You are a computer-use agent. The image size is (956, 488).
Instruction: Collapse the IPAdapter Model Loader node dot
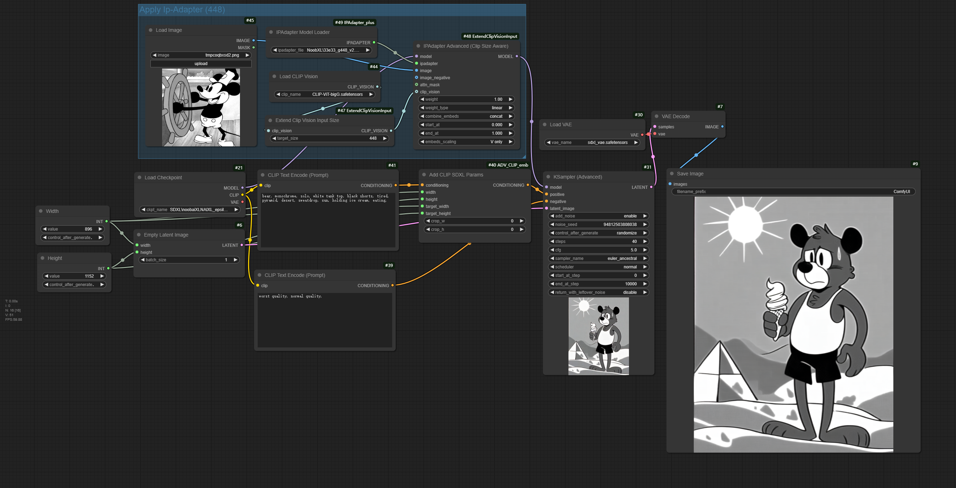tap(271, 32)
